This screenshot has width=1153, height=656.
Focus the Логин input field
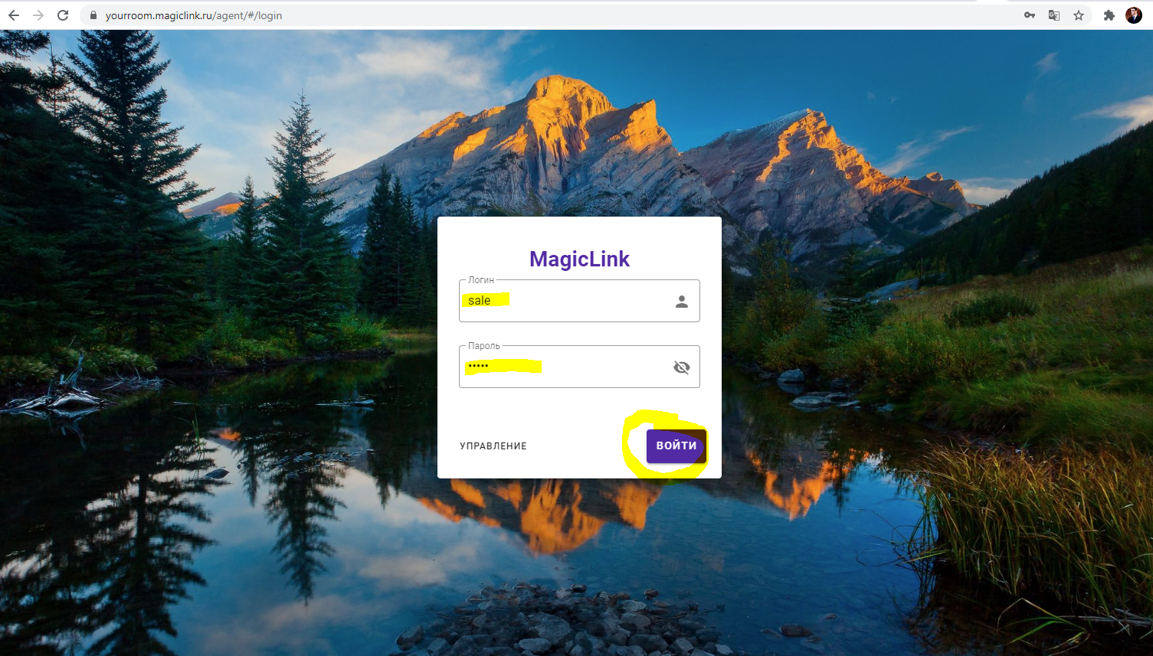click(579, 301)
